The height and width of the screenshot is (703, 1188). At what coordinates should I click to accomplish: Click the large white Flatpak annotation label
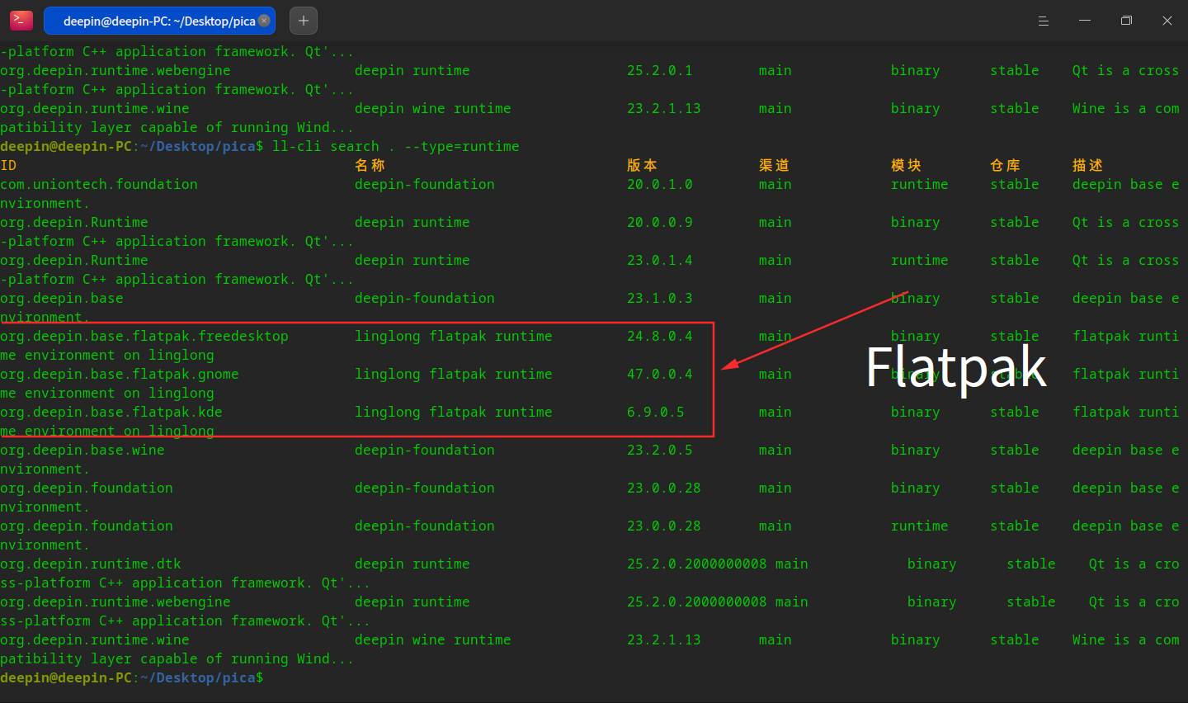[x=955, y=366]
